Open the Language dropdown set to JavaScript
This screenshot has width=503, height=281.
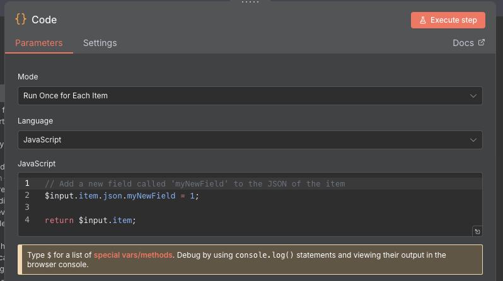pos(250,140)
